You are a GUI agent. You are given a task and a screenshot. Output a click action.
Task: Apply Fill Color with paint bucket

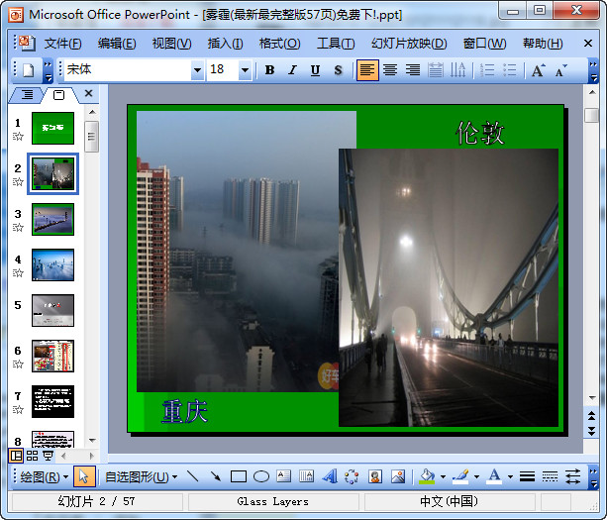pos(427,476)
